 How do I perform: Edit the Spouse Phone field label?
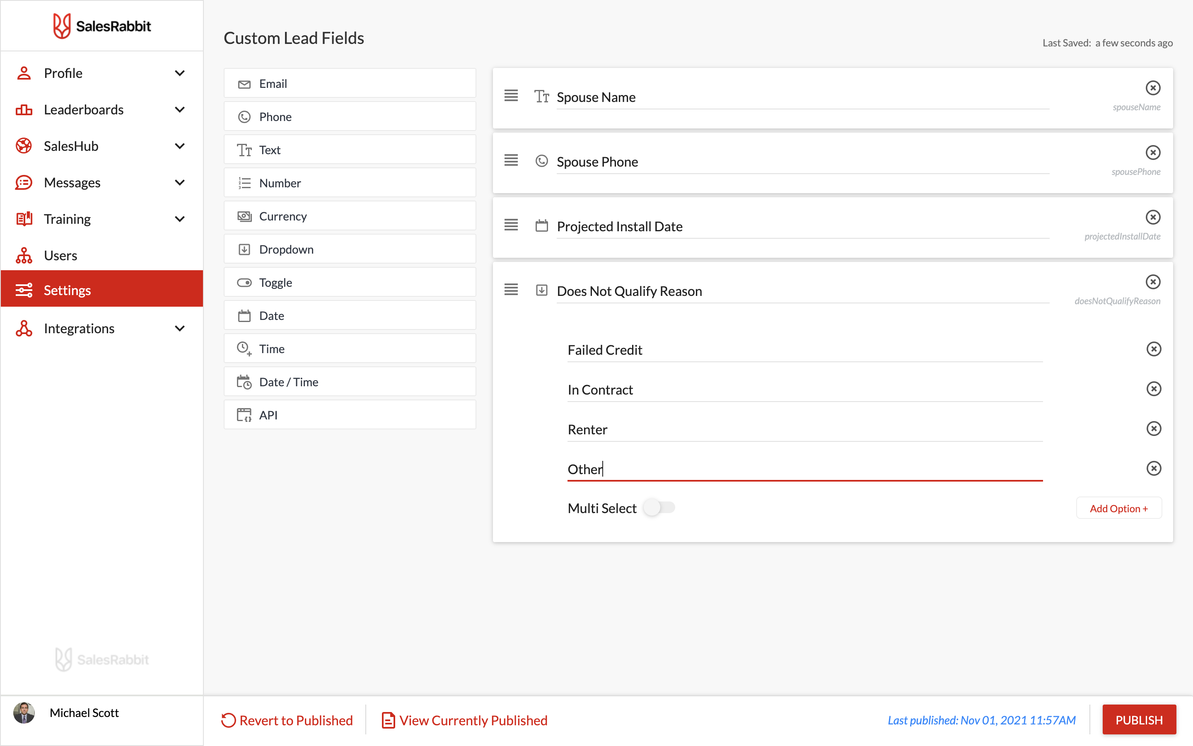802,162
